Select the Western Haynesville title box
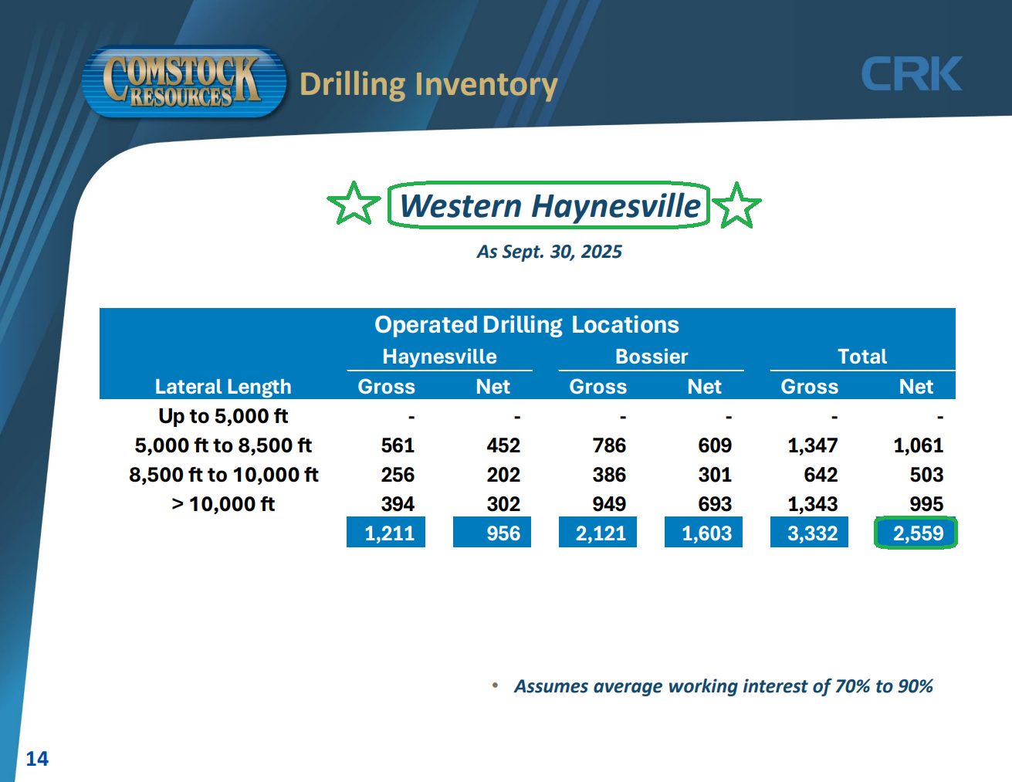The image size is (1012, 782). (x=549, y=205)
